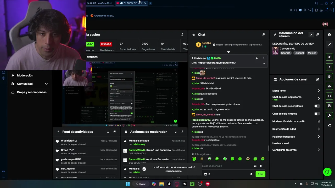
Task: Click the lightning bolt sidebar button
Action: [330, 67]
